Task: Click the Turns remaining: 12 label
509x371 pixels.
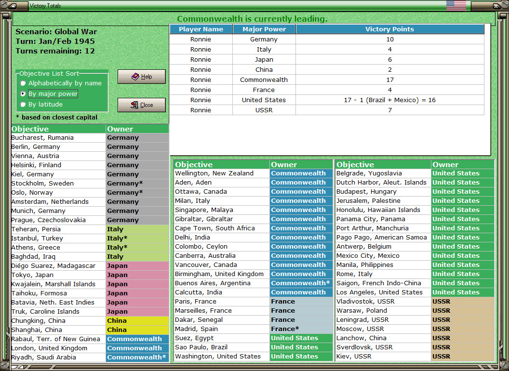Action: [55, 51]
